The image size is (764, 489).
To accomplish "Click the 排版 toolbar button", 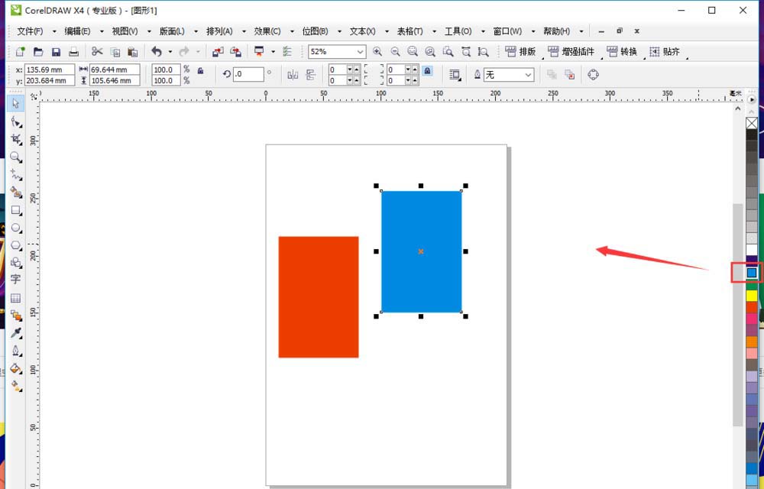I will [x=520, y=52].
